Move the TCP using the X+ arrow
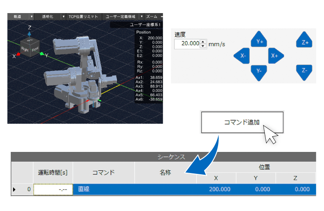The image size is (324, 211). click(276, 56)
